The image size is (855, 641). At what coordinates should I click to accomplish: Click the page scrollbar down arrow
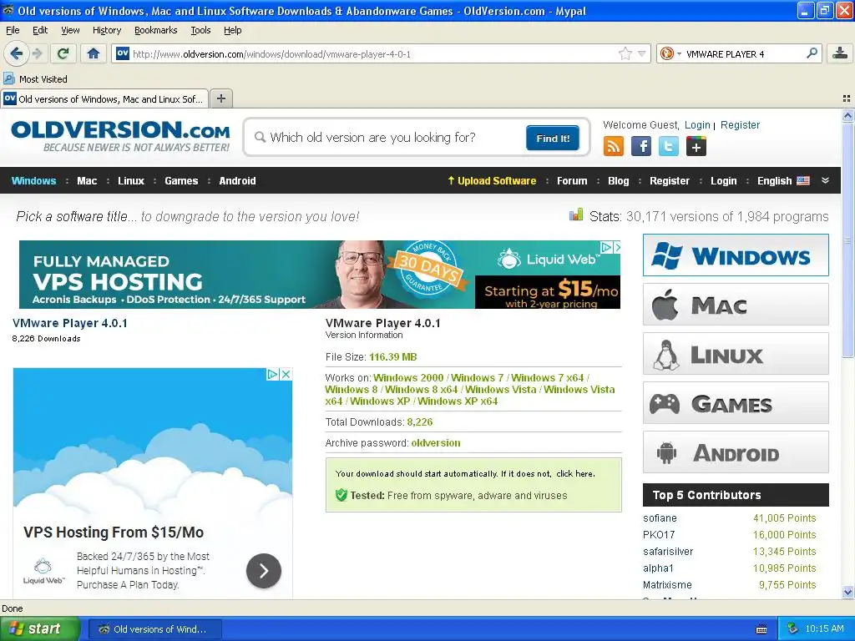point(847,592)
